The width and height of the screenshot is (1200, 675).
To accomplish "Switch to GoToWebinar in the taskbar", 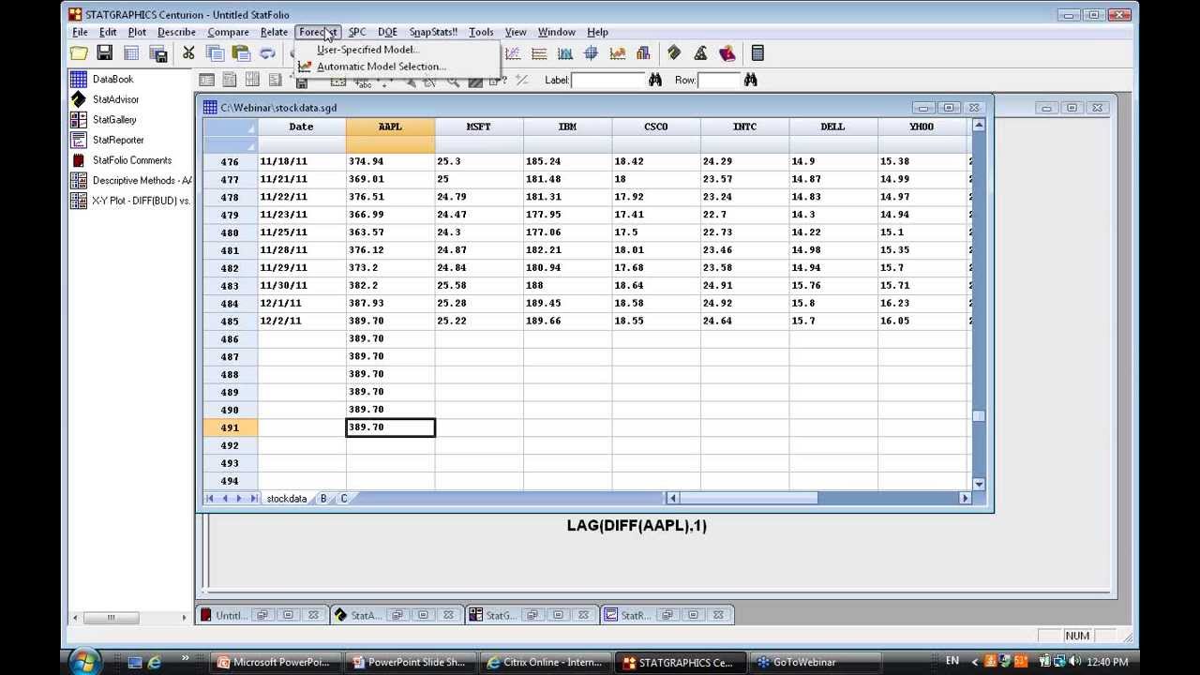I will tap(815, 662).
